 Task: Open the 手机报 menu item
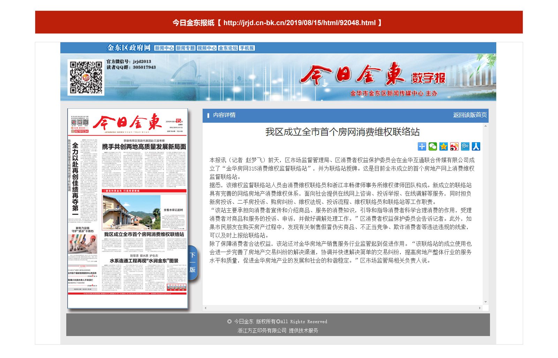point(247,48)
